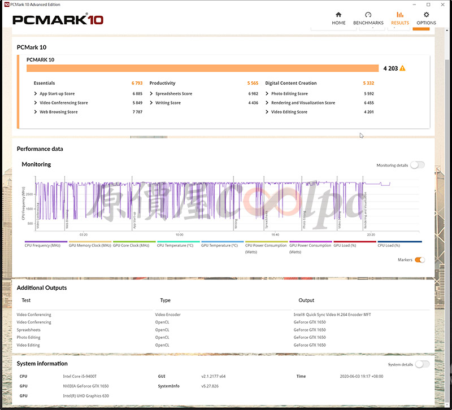The height and width of the screenshot is (410, 452).
Task: Click the NVIDIA GeForce GTX 1650 GPU value
Action: tap(86, 386)
